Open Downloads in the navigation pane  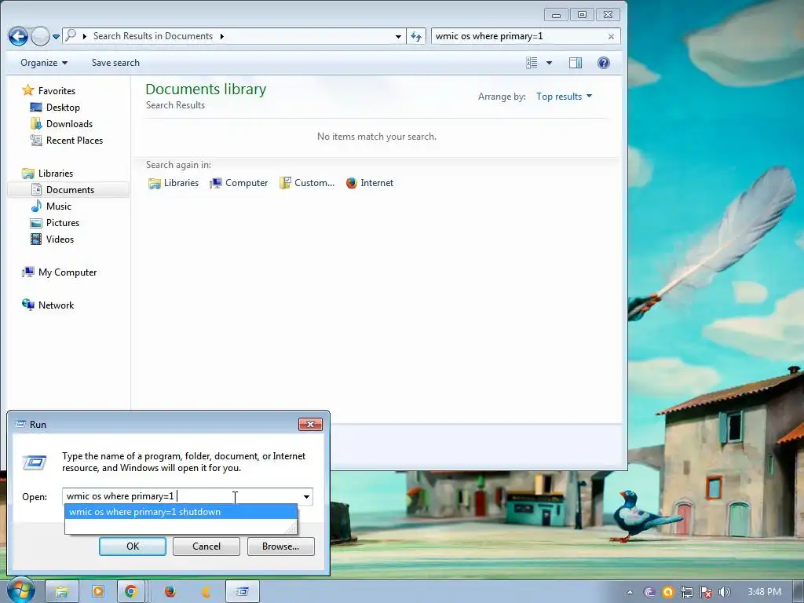point(69,123)
